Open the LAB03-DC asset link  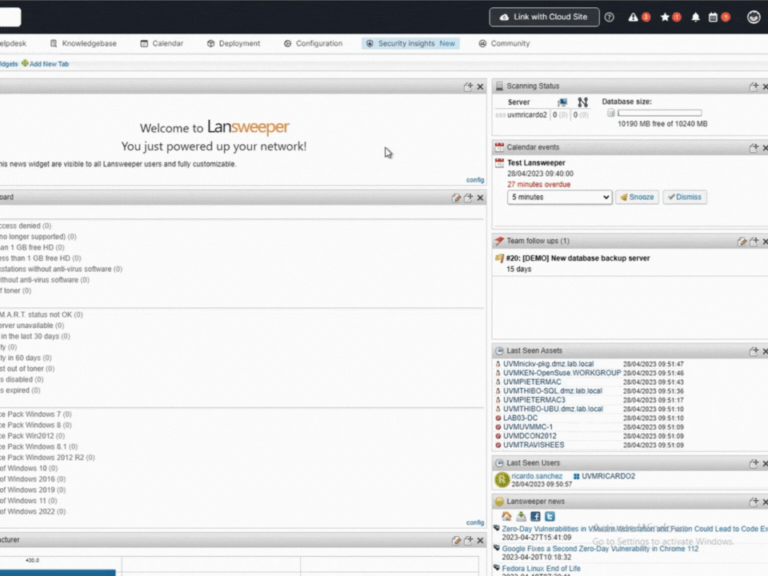pos(520,418)
